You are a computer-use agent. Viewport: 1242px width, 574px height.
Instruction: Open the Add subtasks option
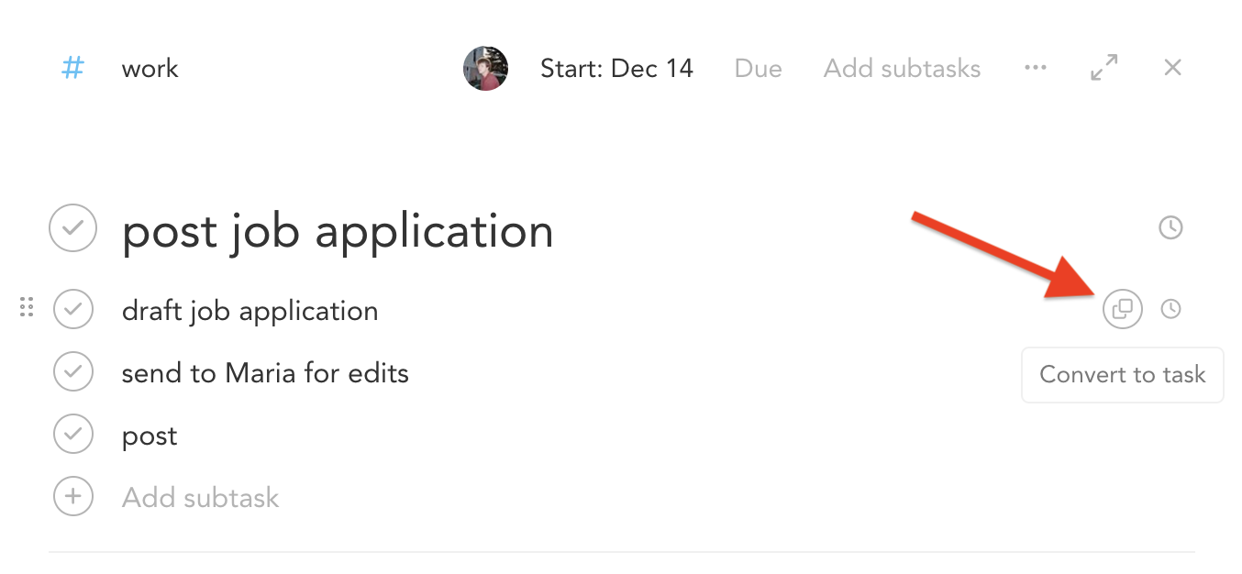(x=901, y=68)
